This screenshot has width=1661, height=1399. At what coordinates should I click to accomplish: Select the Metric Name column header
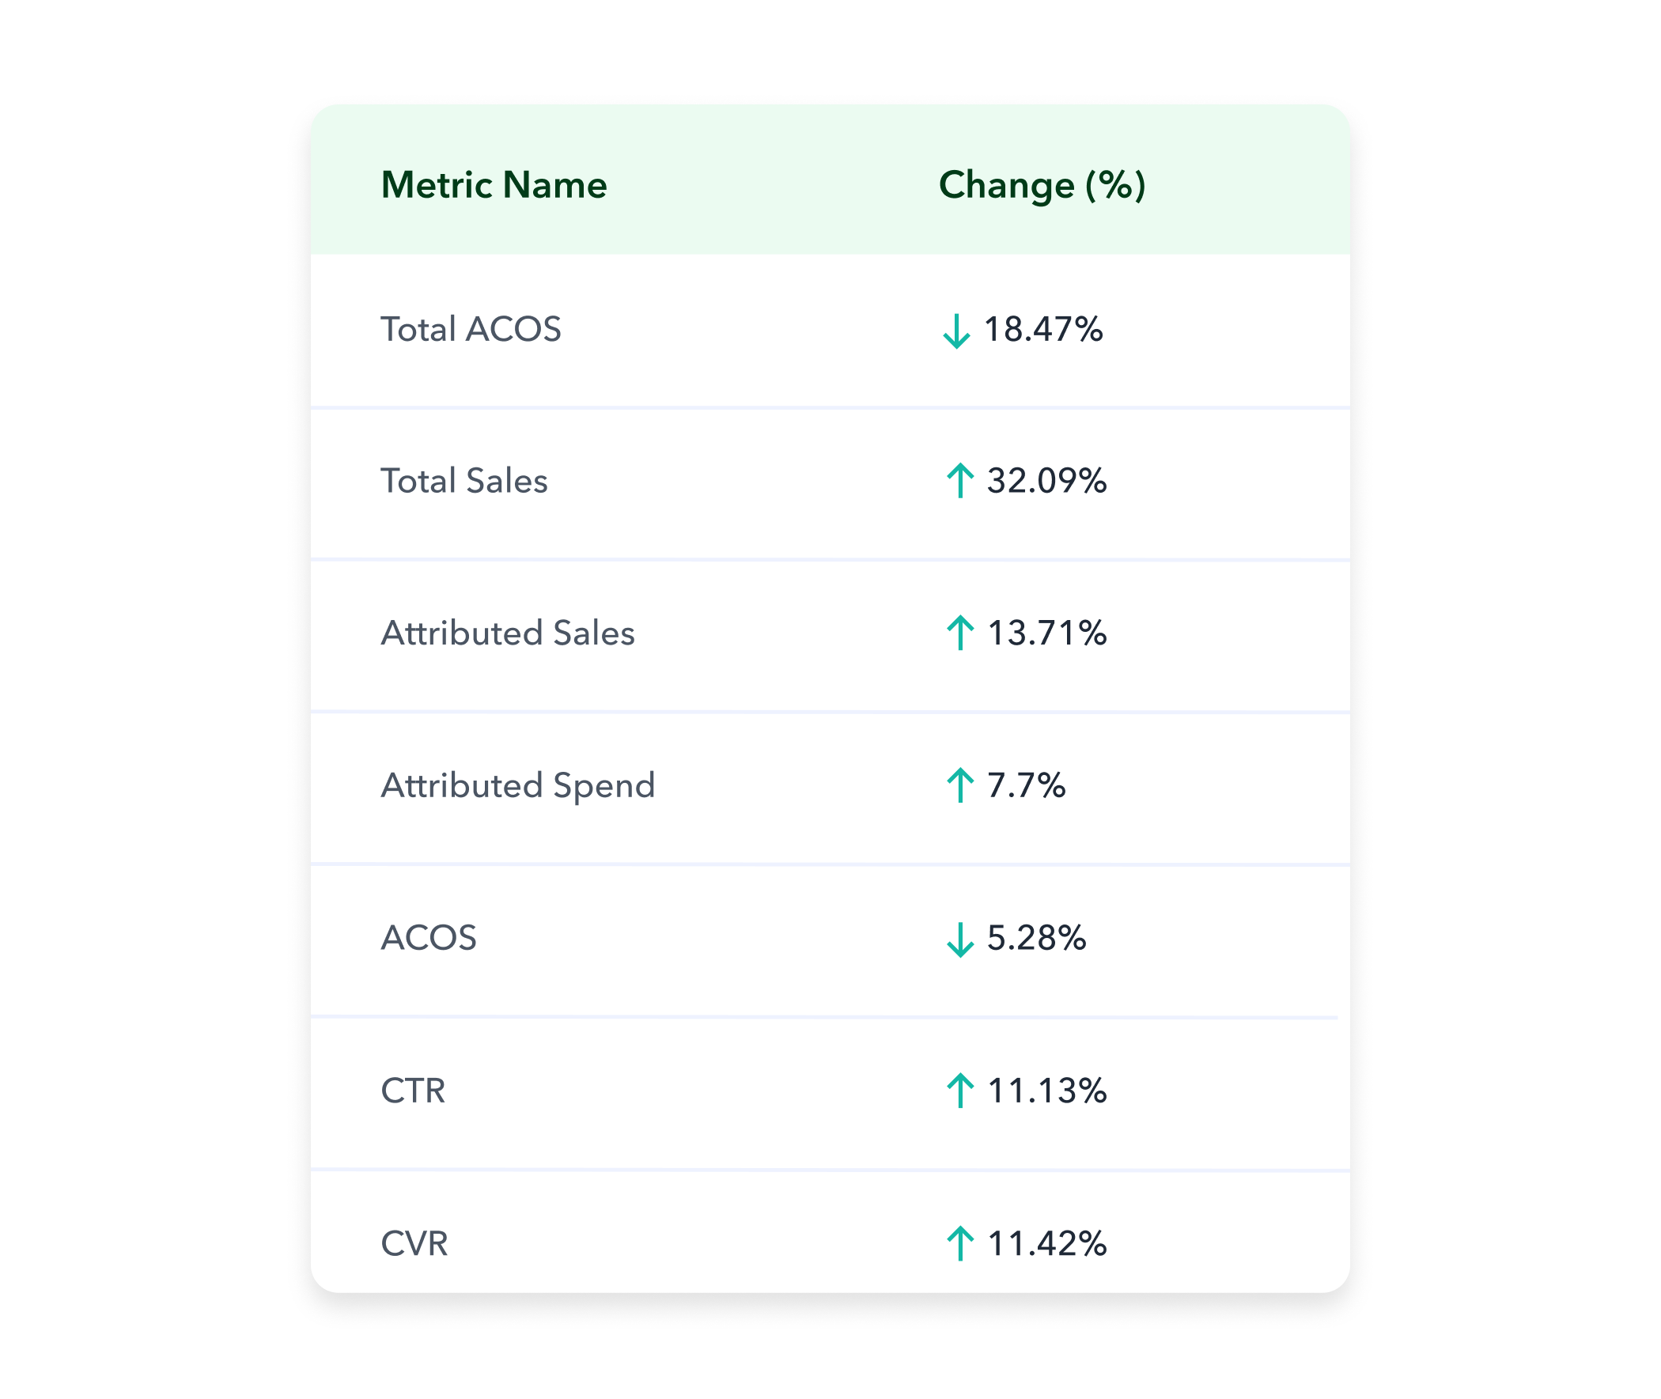(494, 185)
